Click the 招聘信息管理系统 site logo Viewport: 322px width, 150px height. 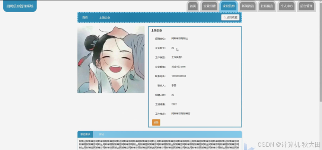tap(20, 6)
